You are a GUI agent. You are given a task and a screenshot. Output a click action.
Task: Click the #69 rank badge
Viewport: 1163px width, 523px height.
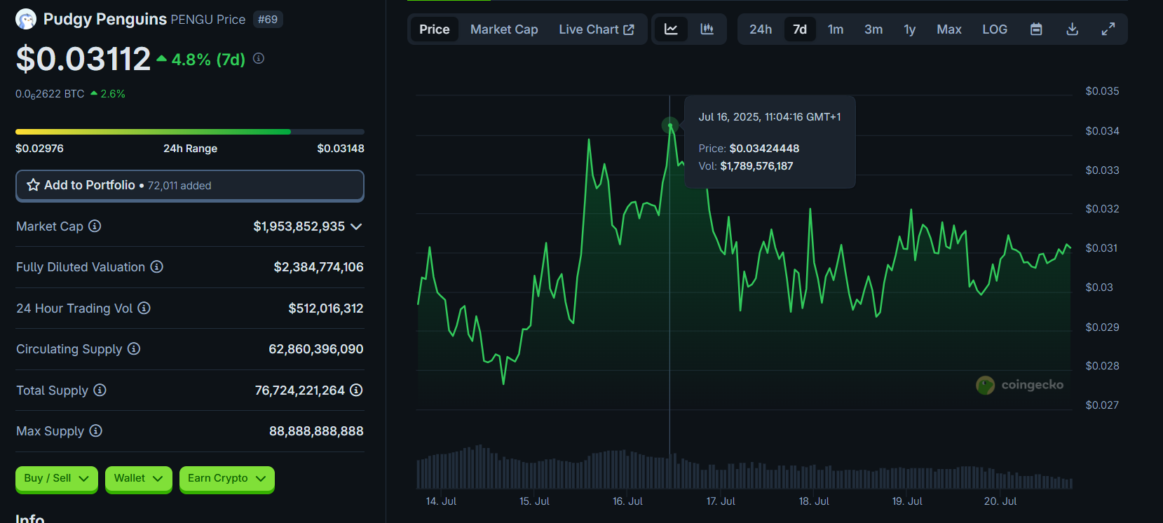point(268,20)
